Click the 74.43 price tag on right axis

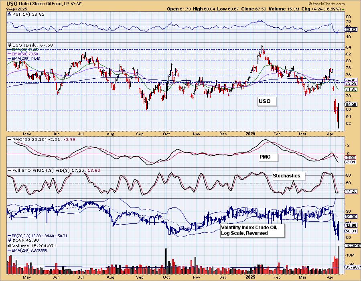pos(351,80)
